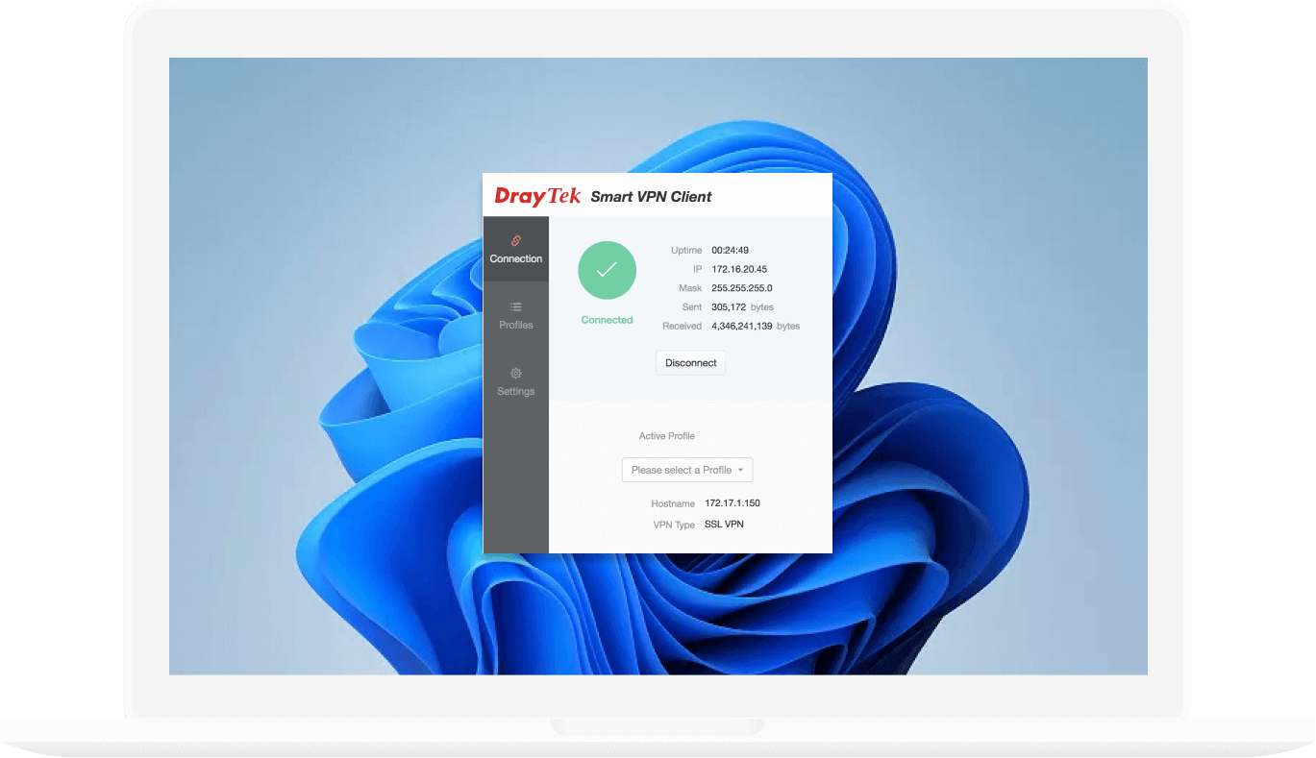Expand the 'Please select a Profile' dropdown
The image size is (1316, 758).
(687, 470)
